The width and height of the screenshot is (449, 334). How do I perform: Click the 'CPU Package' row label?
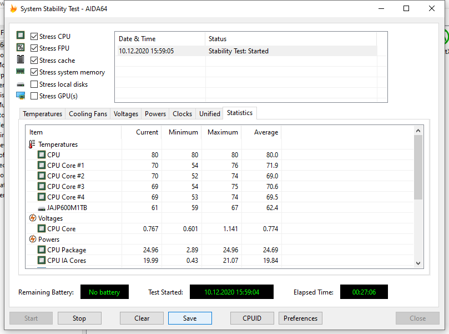point(67,250)
